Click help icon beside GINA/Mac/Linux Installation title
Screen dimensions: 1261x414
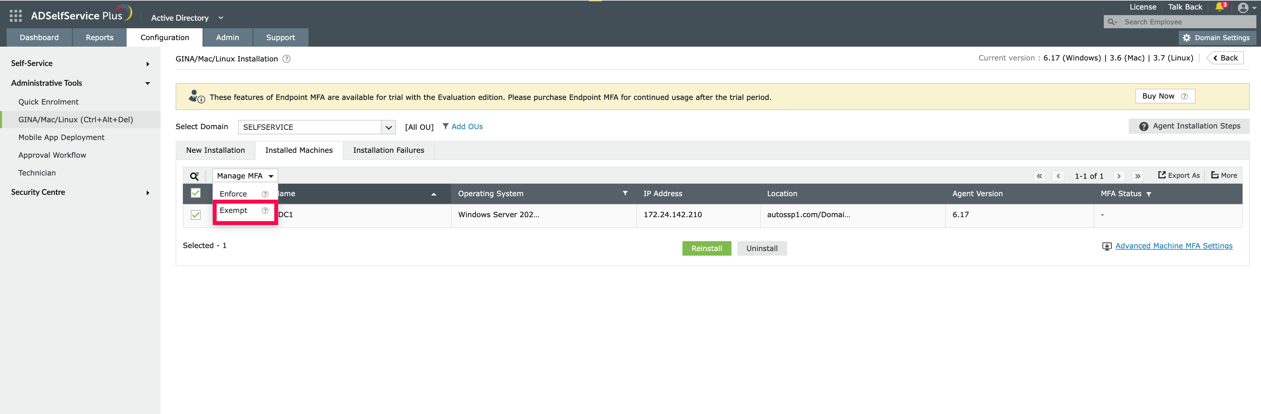pos(286,59)
